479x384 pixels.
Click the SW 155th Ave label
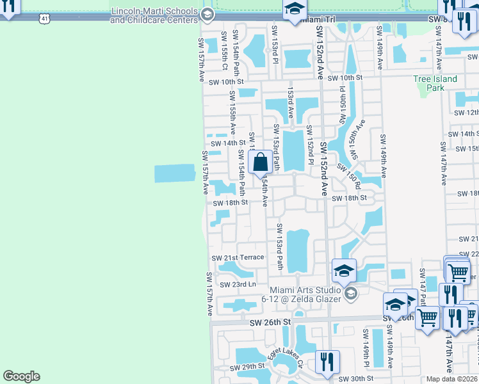[232, 113]
